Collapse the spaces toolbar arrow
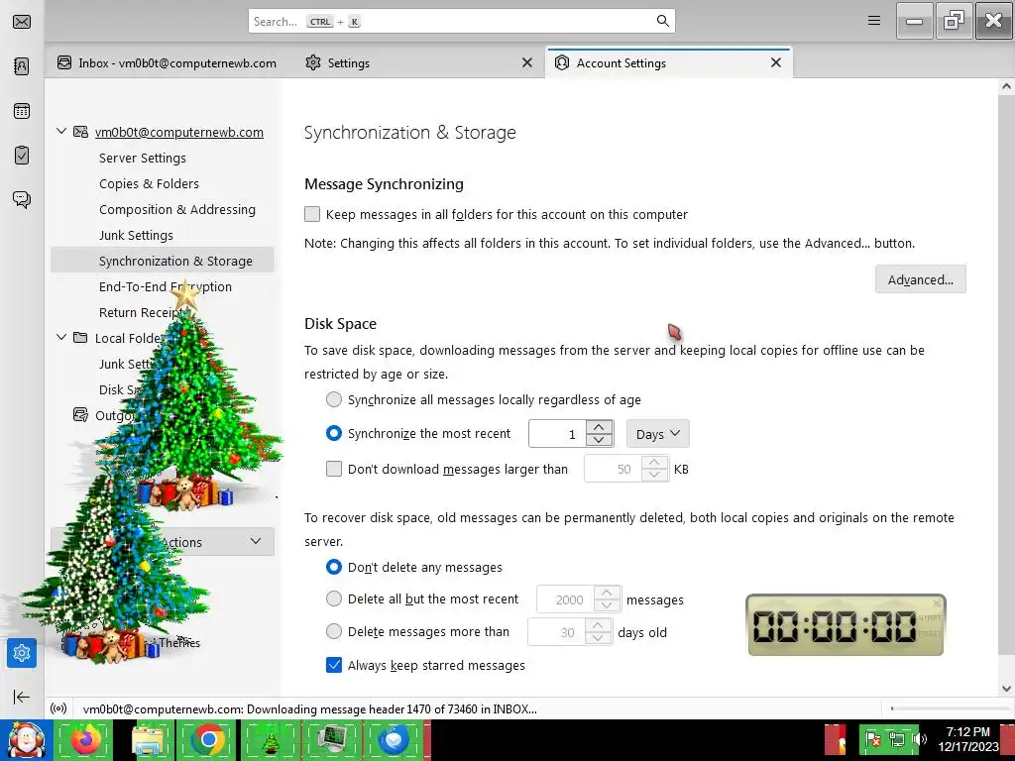1015x761 pixels. tap(22, 697)
